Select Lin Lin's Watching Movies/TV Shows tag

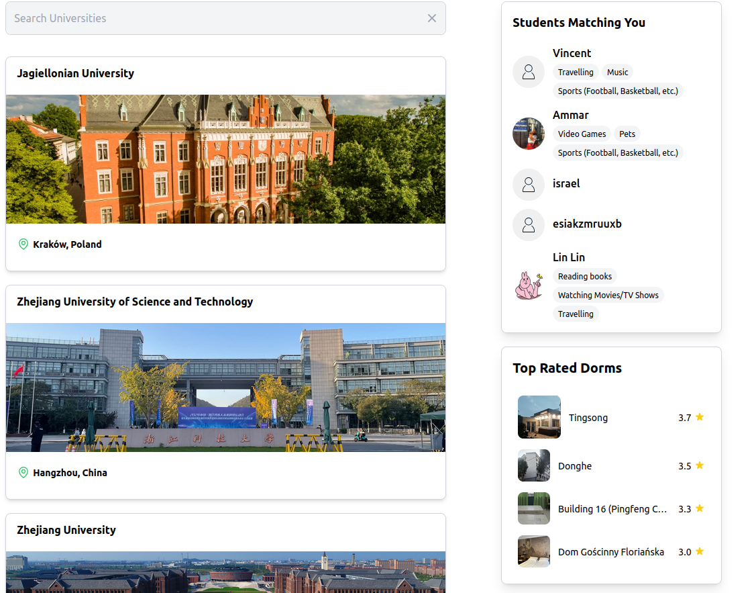(608, 295)
